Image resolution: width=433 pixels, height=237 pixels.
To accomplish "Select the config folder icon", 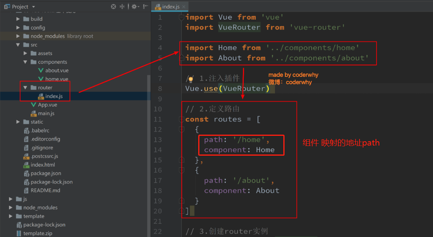I will 26,28.
